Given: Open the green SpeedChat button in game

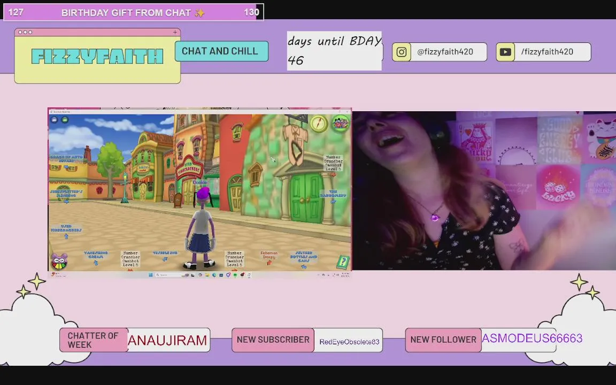Looking at the screenshot, I should pyautogui.click(x=65, y=120).
